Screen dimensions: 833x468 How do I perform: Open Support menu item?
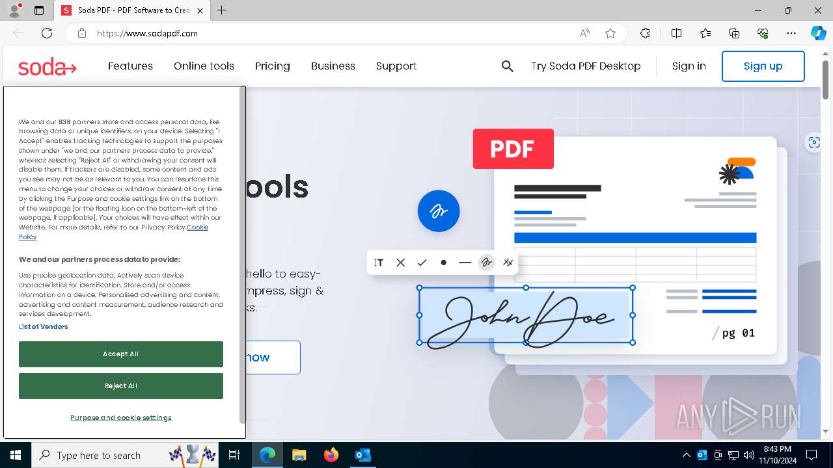tap(396, 66)
